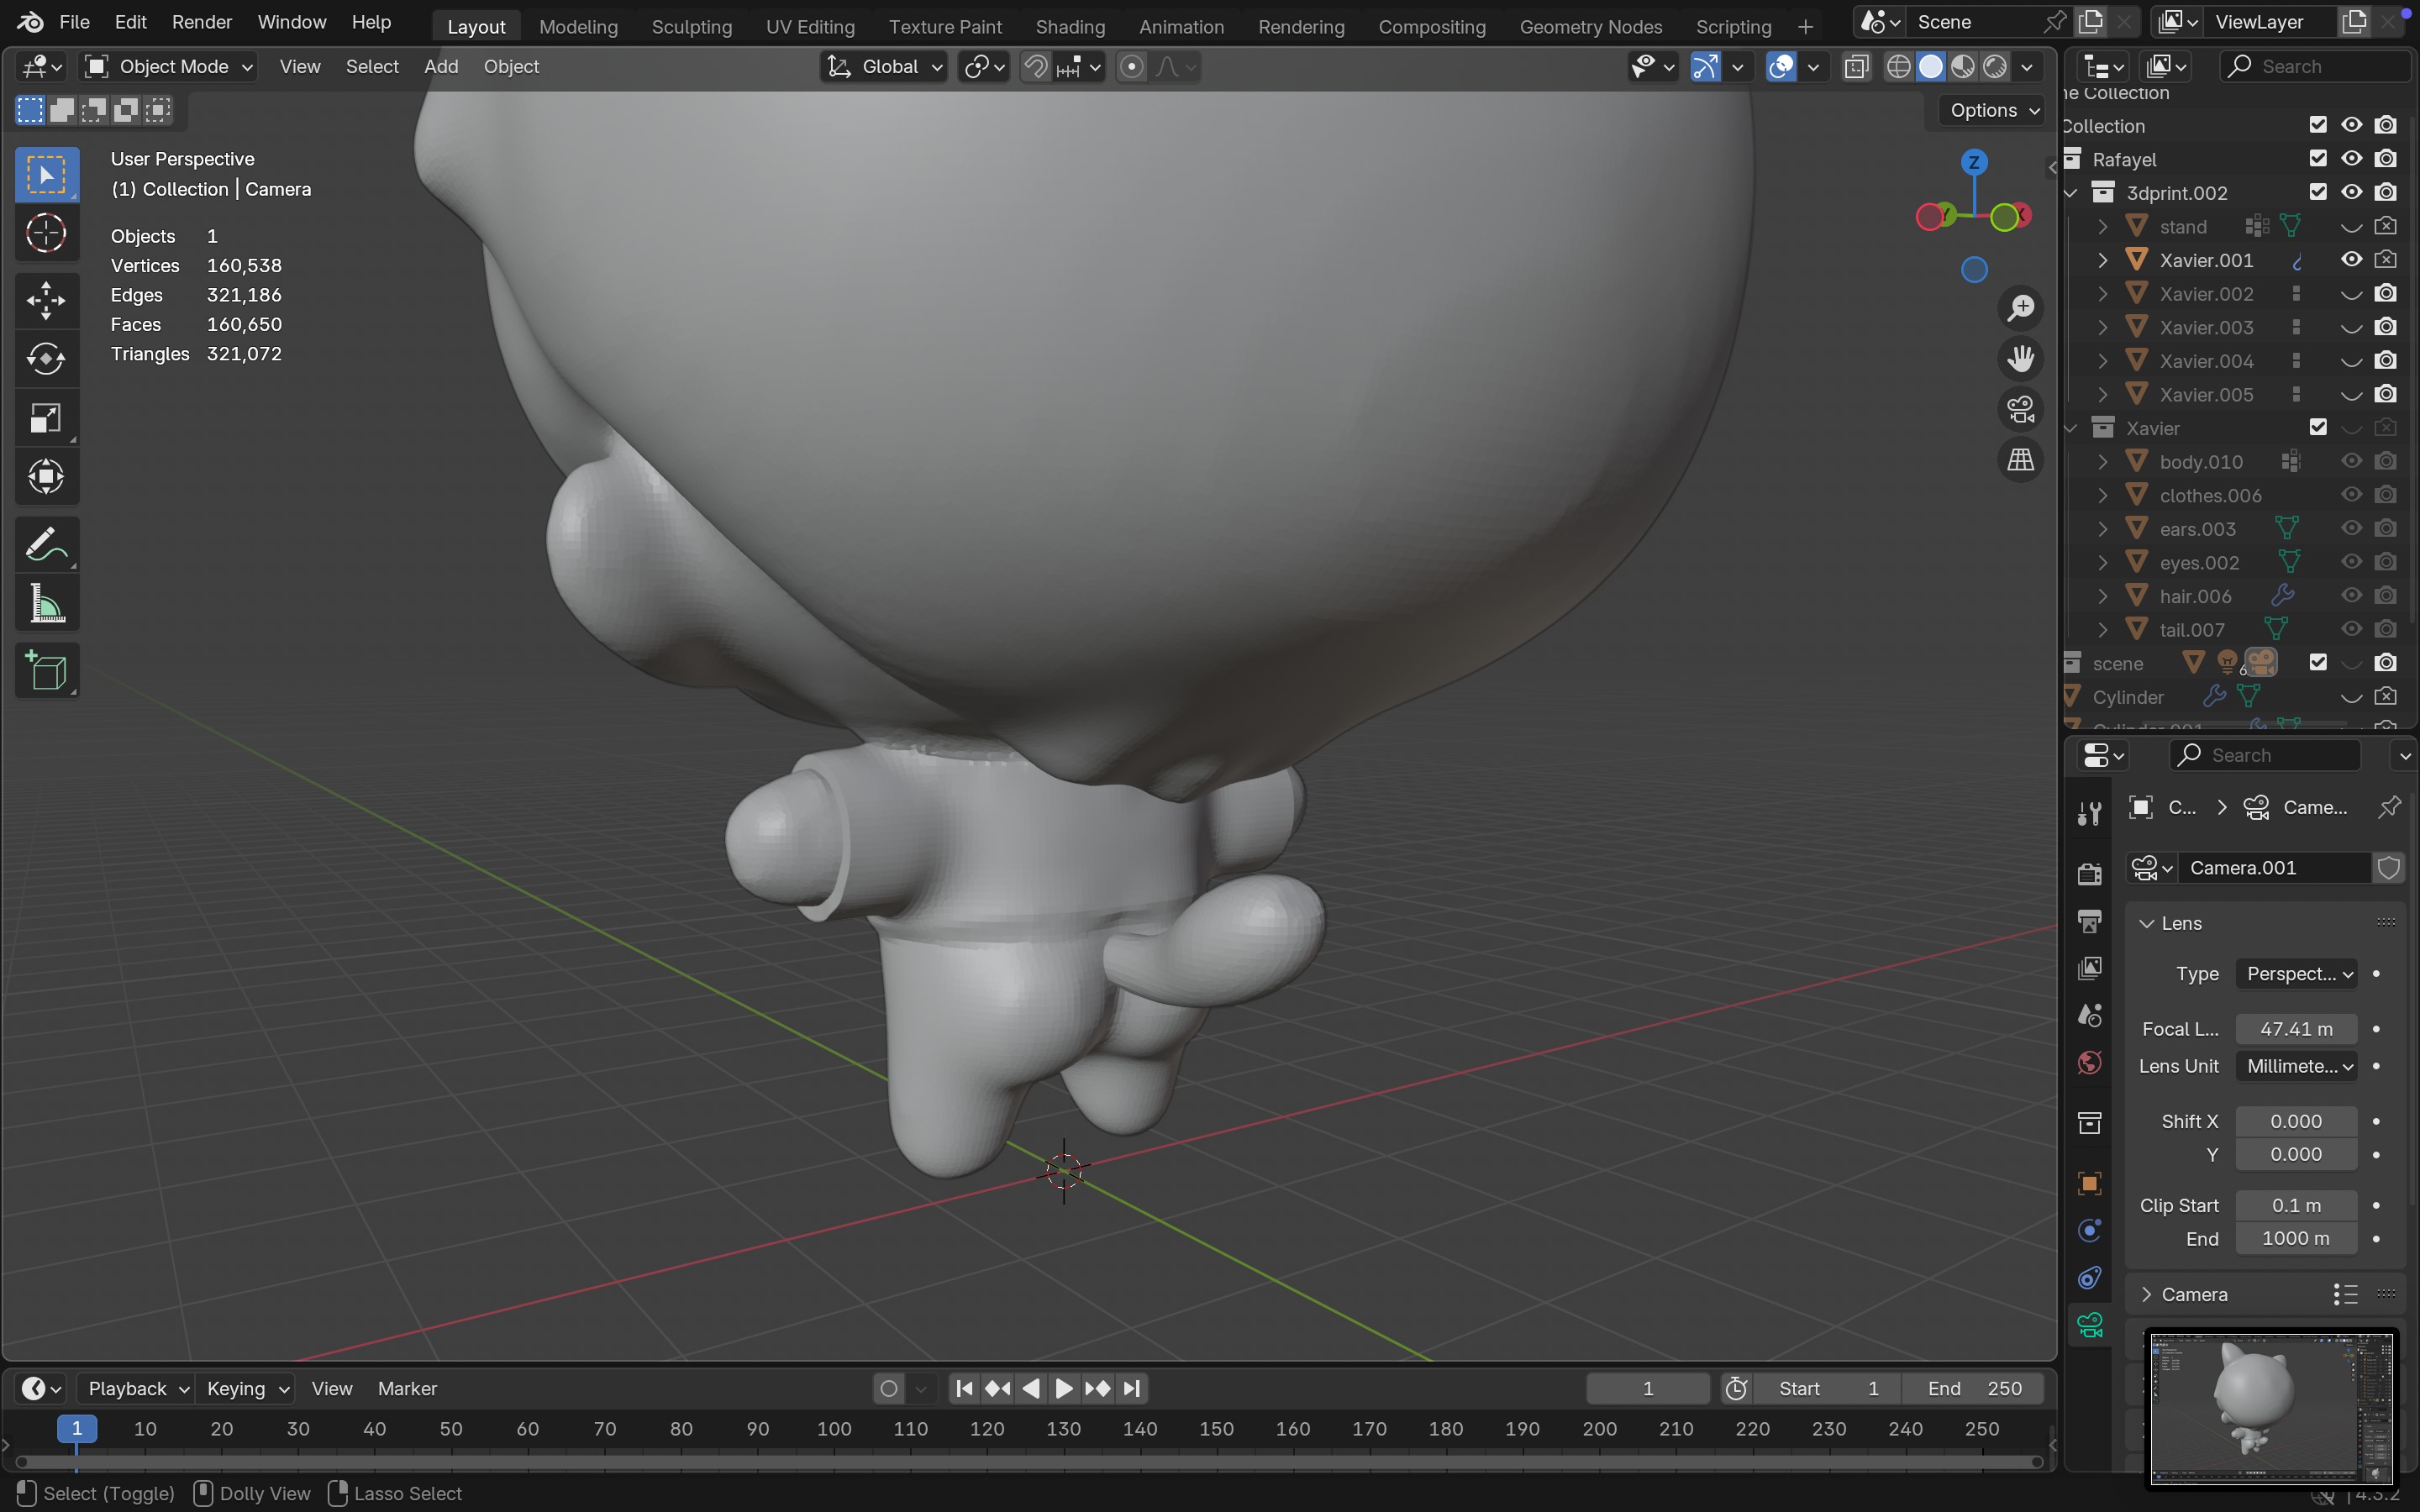This screenshot has width=2420, height=1512.
Task: Pick the Measure tool
Action: [46, 604]
